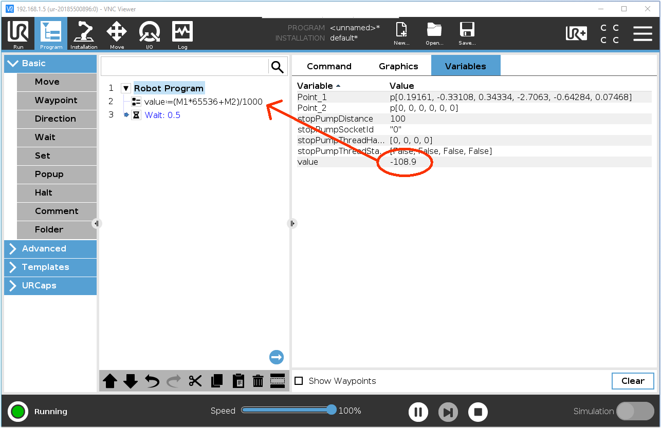Open the Log screen
The height and width of the screenshot is (428, 661).
[182, 33]
